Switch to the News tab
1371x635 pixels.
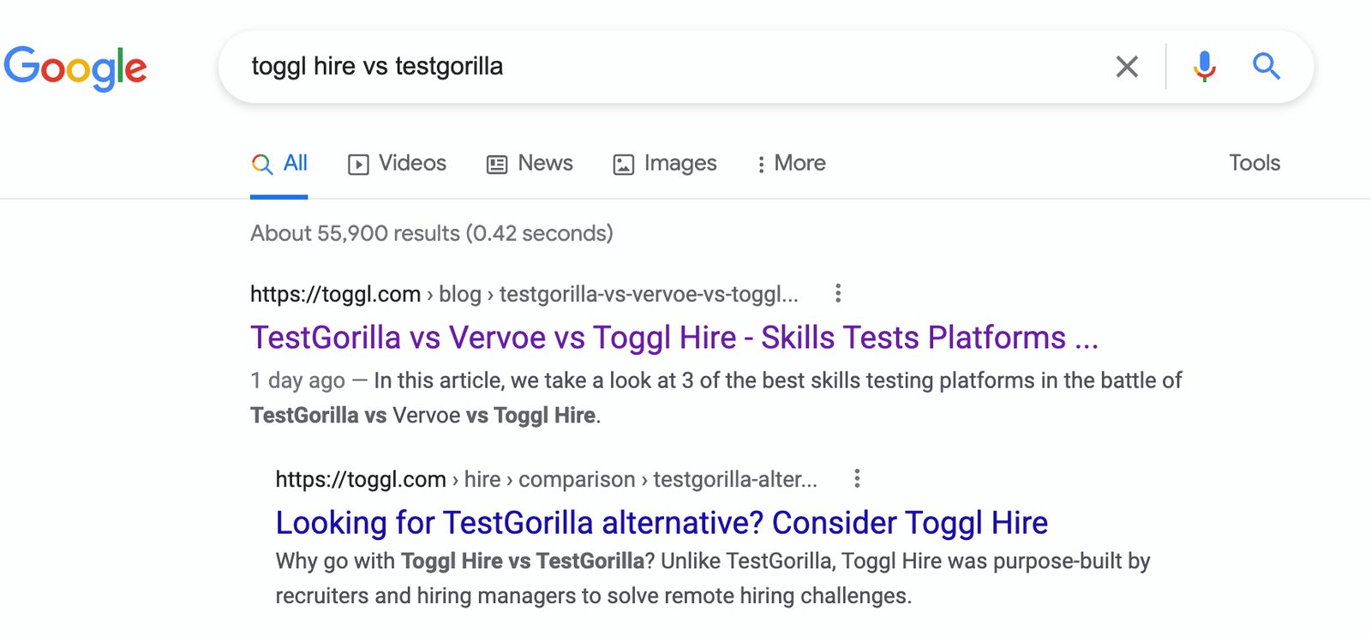[530, 164]
